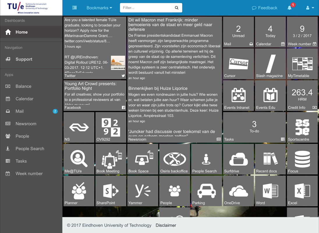The image size is (319, 233).
Task: Click the Twitter tile bird icon
Action: [x=123, y=76]
